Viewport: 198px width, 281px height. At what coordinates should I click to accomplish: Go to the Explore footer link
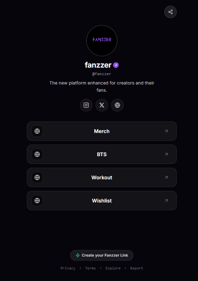click(x=113, y=268)
